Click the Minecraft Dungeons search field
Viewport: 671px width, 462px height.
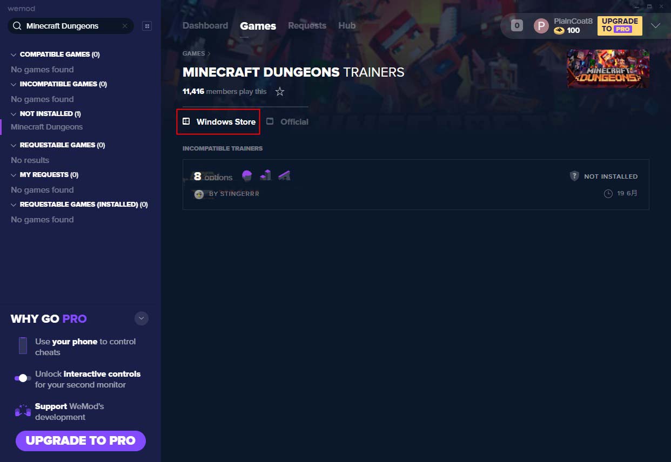71,26
